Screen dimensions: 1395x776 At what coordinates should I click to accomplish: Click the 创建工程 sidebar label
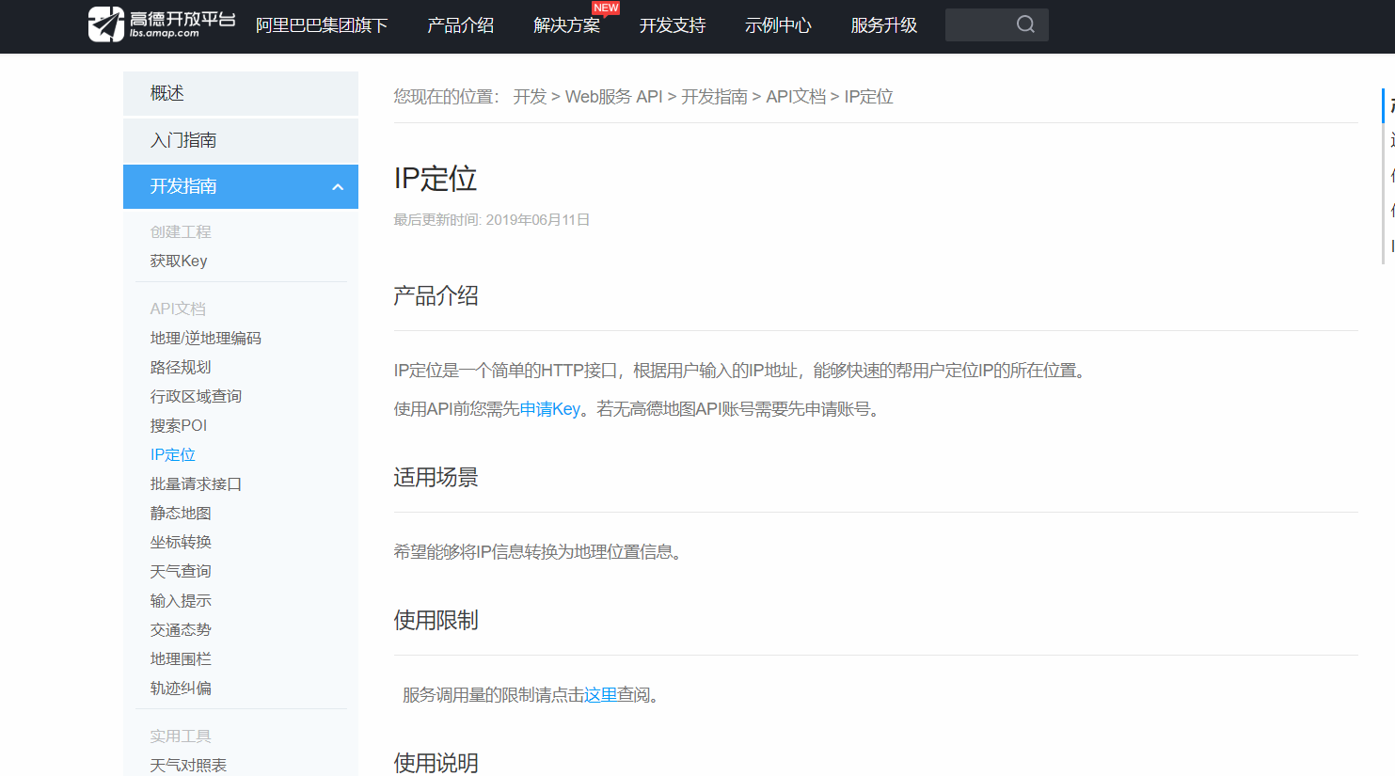(181, 231)
